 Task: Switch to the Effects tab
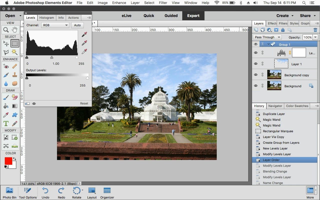(272, 23)
